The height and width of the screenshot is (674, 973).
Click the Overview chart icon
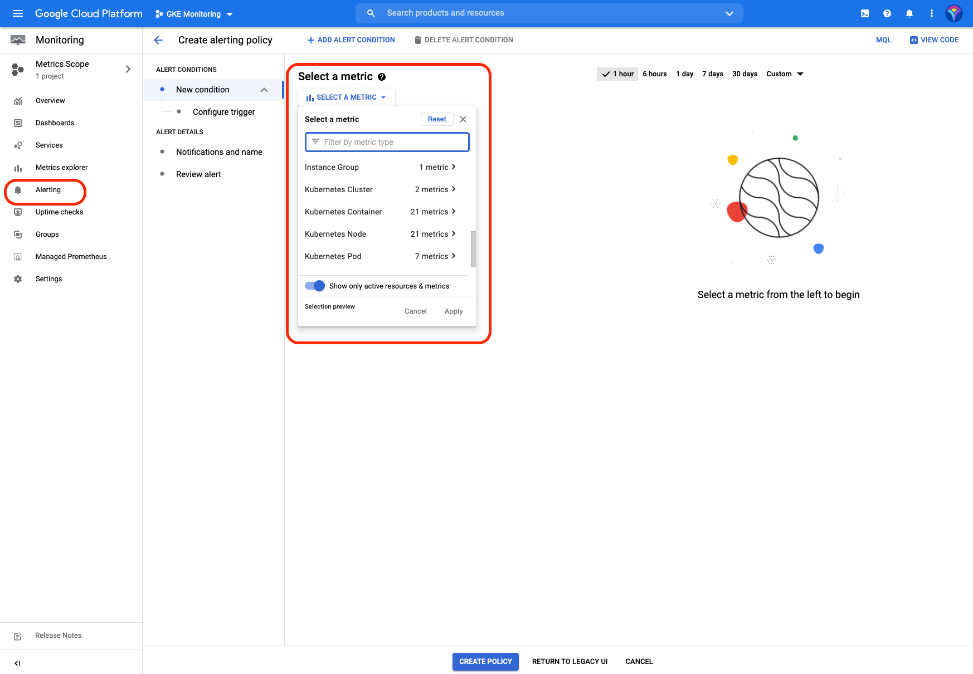point(18,101)
